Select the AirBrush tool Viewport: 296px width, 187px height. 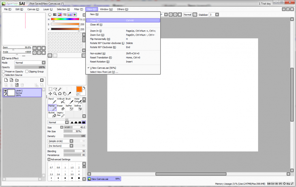61,101
